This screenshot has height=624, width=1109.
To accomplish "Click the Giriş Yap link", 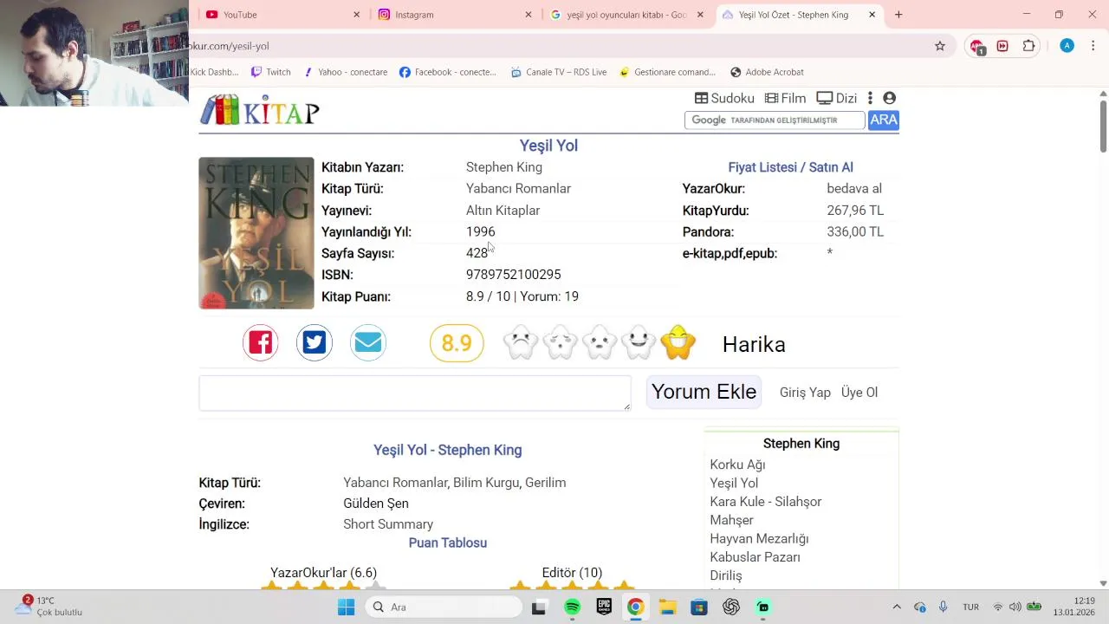I will pos(805,393).
